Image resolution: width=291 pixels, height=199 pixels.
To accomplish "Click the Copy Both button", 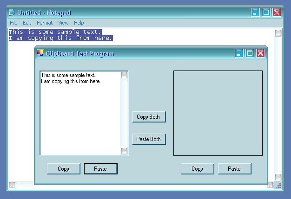I will [149, 117].
